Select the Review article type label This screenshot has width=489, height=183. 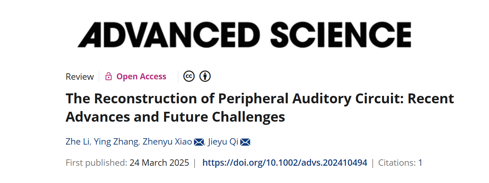point(80,77)
